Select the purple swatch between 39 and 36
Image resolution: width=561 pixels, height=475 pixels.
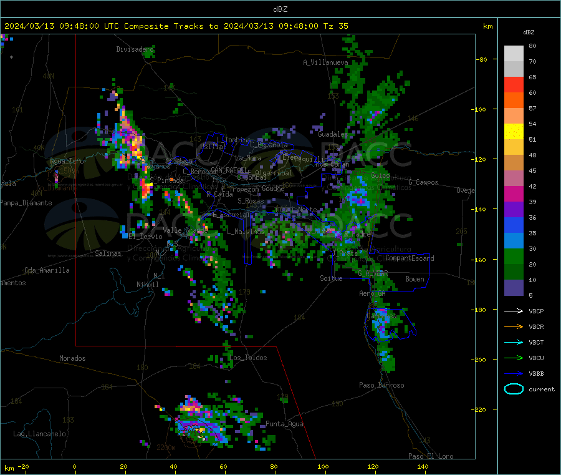[x=514, y=210]
